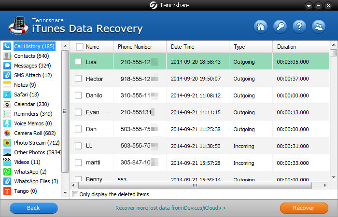338x217 pixels.
Task: Click the Date Time column header
Action: coord(197,47)
